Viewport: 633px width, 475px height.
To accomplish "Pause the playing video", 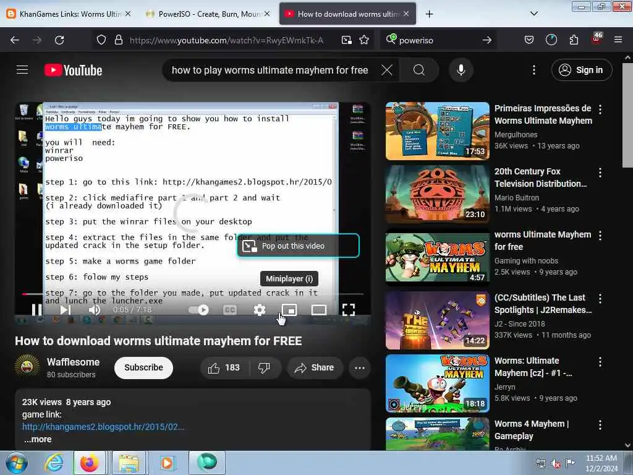I will pyautogui.click(x=36, y=310).
